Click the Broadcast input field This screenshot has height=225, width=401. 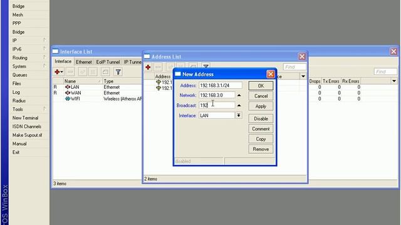[217, 105]
